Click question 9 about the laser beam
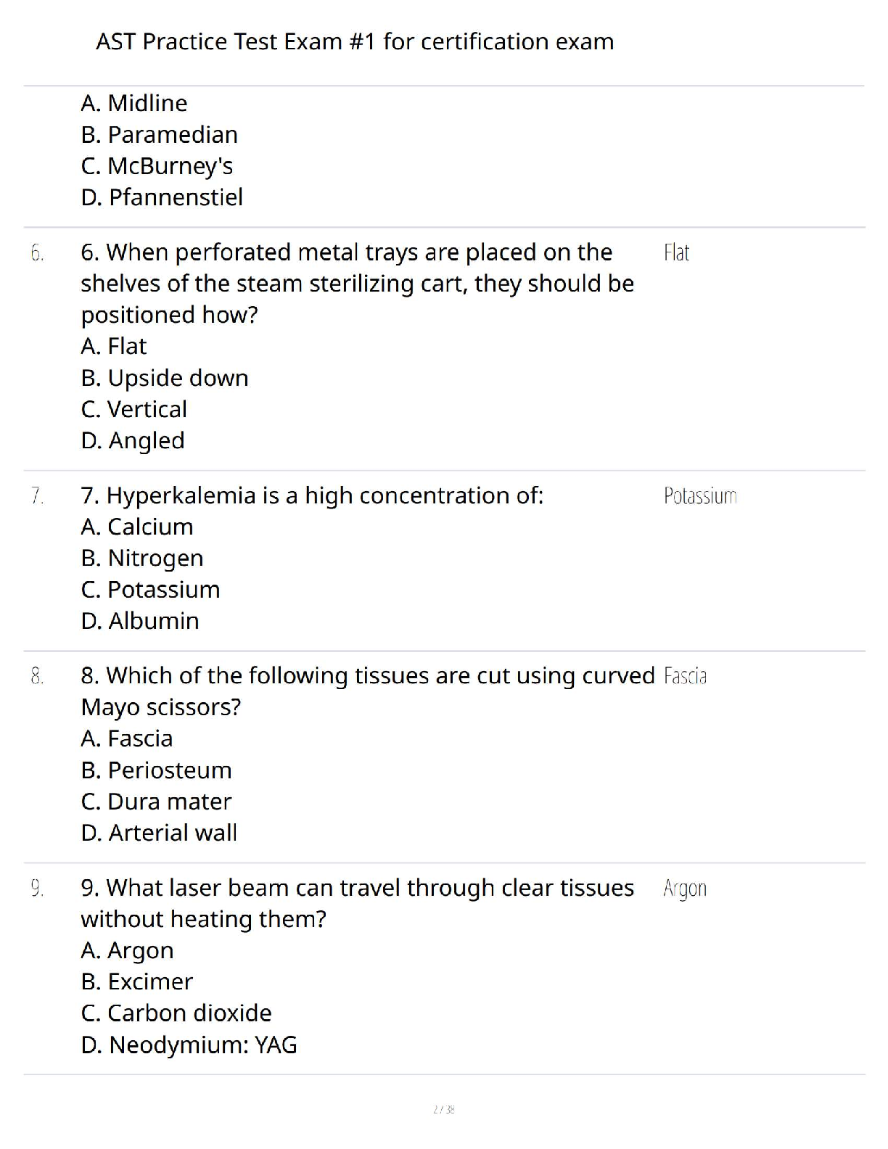Viewport: 888px width, 1149px height. (357, 904)
